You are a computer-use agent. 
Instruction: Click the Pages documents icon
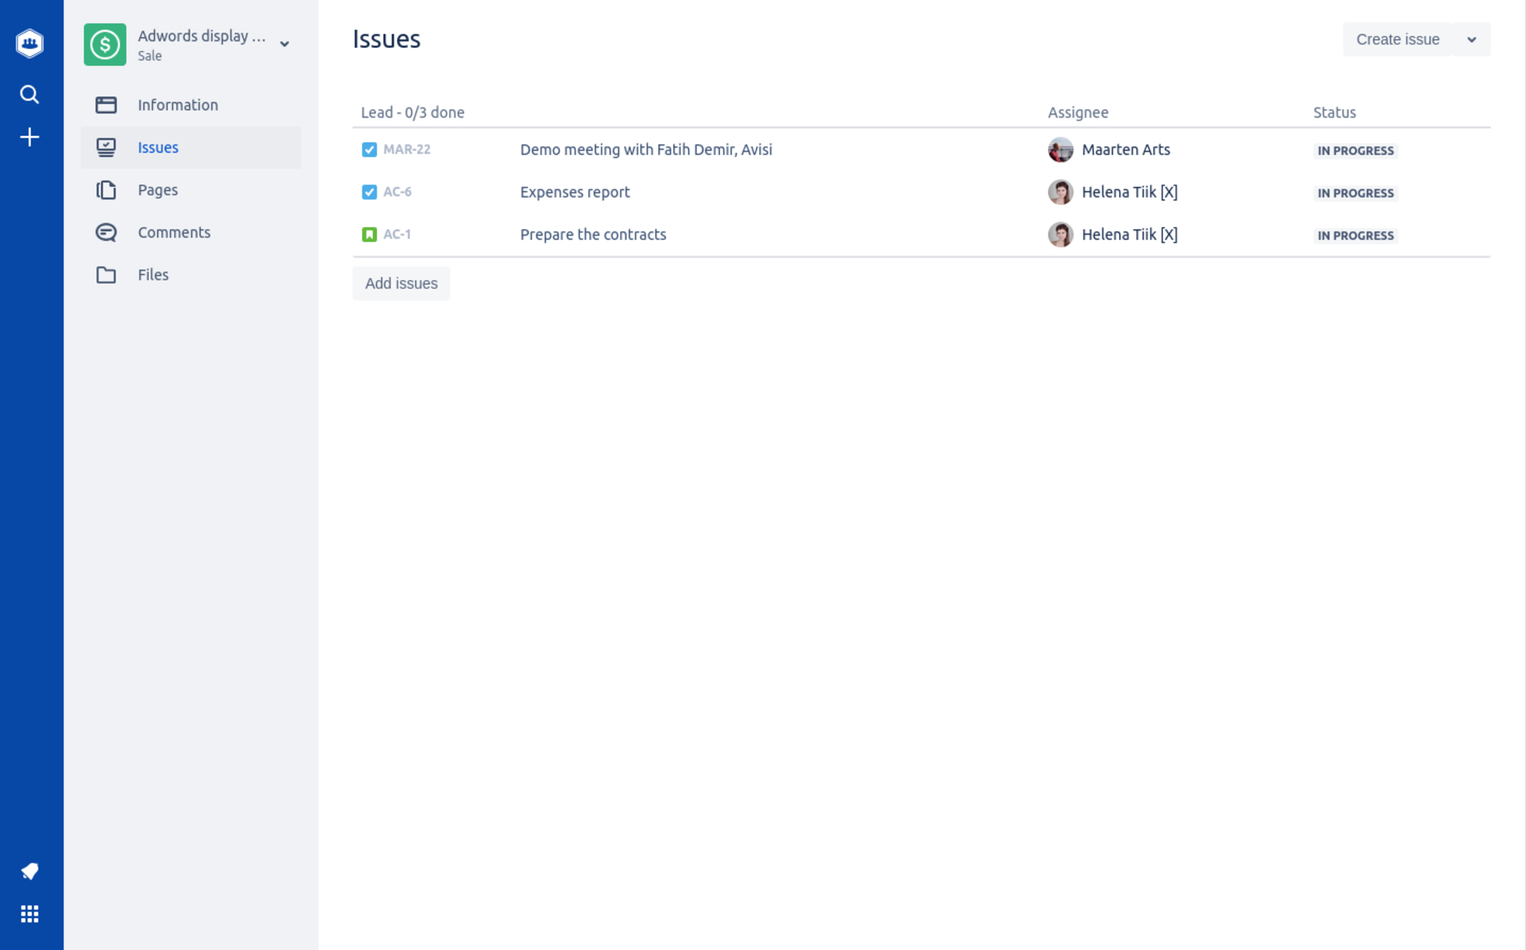pyautogui.click(x=106, y=190)
